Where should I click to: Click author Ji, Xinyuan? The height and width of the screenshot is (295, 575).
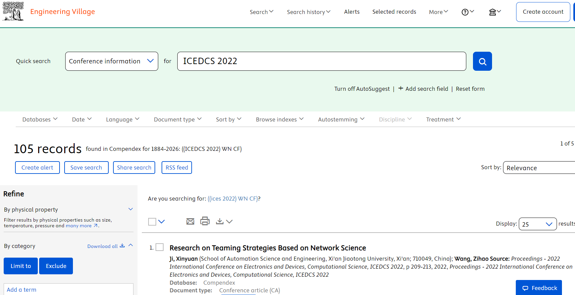(184, 259)
